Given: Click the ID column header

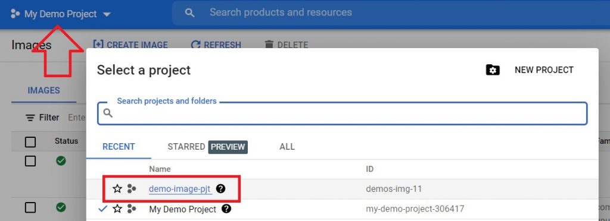Looking at the screenshot, I should (x=370, y=169).
